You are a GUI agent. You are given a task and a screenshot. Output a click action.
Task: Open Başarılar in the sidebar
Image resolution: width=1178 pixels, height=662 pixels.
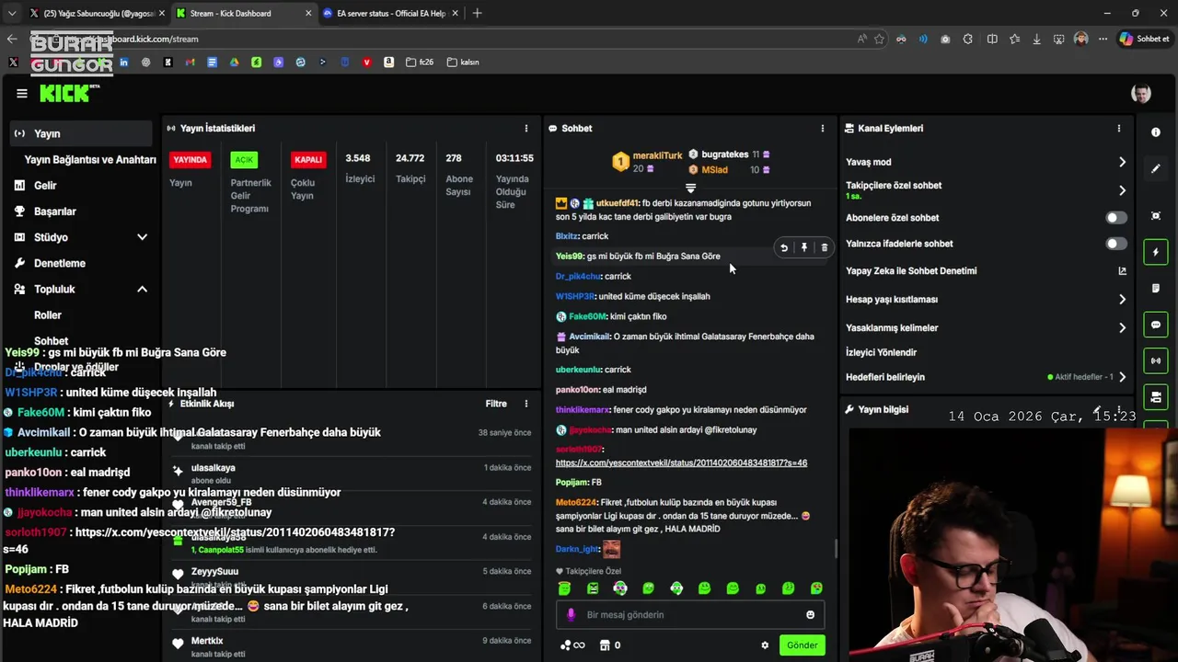[x=55, y=211]
